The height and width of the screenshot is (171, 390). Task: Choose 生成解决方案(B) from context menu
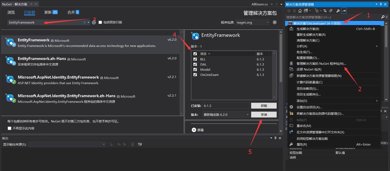(334, 29)
